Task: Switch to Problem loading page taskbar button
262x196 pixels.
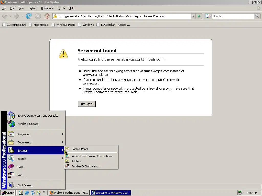Action: pyautogui.click(x=69, y=193)
